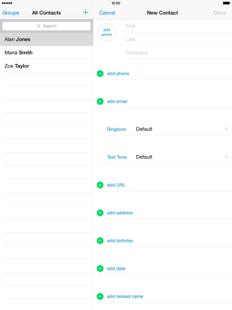
Task: Click the green plus beside add date
Action: pos(100,269)
